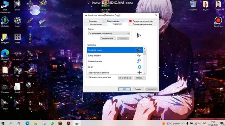Screen dimensions: 225x126
Task: Open the 'Схема' scheme dropdown
Action: pyautogui.click(x=109, y=34)
